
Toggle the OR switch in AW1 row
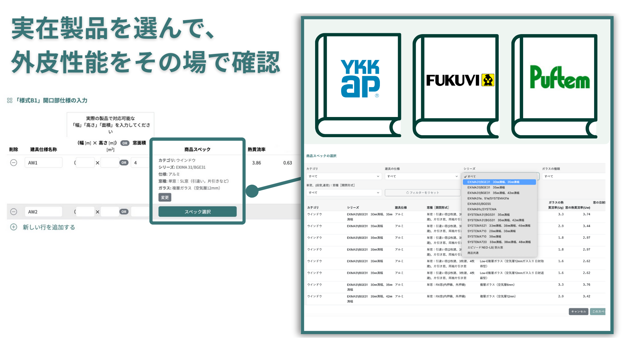(x=124, y=162)
